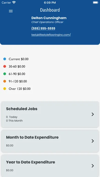100x177 pixels.
Task: Call the phone number (555) 555-5555
Action: (x=43, y=28)
